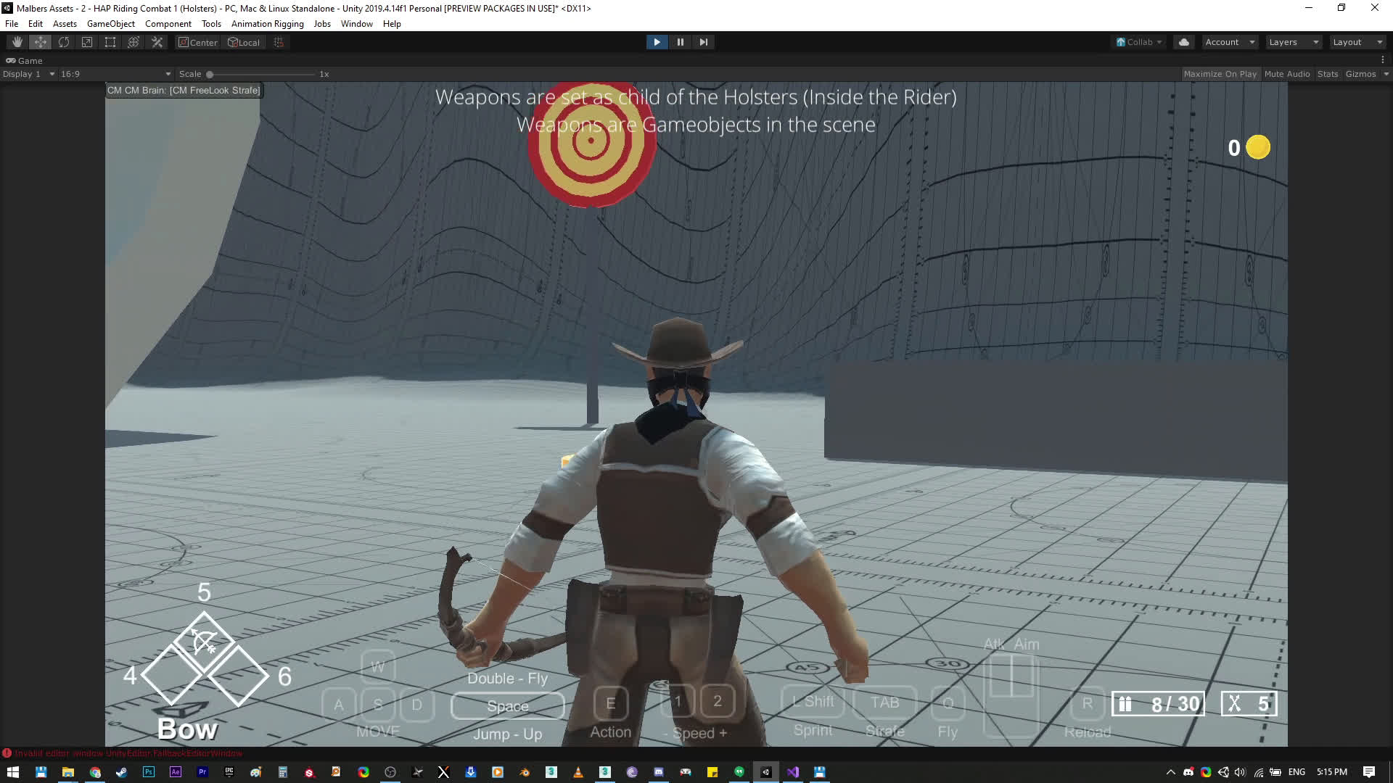Toggle the Stats overlay

[1327, 74]
